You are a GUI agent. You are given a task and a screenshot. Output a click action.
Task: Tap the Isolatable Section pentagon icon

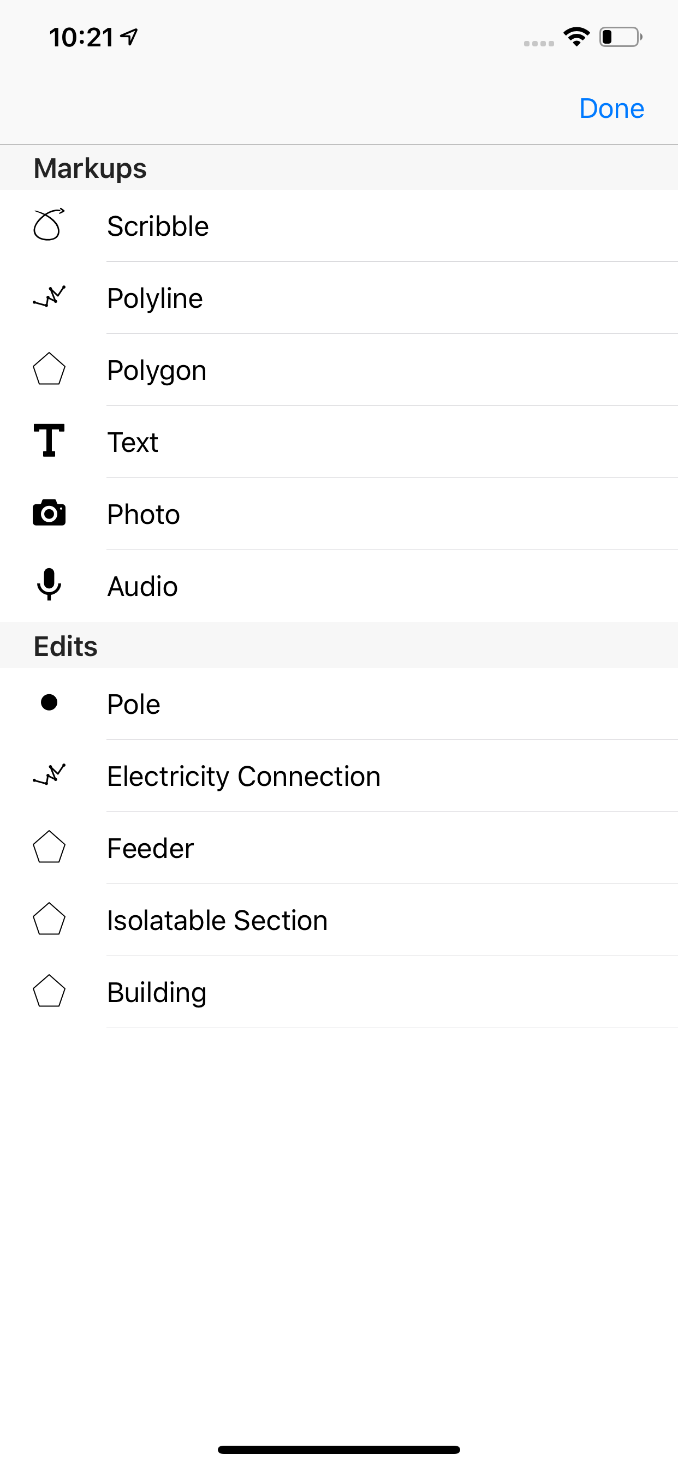49,919
